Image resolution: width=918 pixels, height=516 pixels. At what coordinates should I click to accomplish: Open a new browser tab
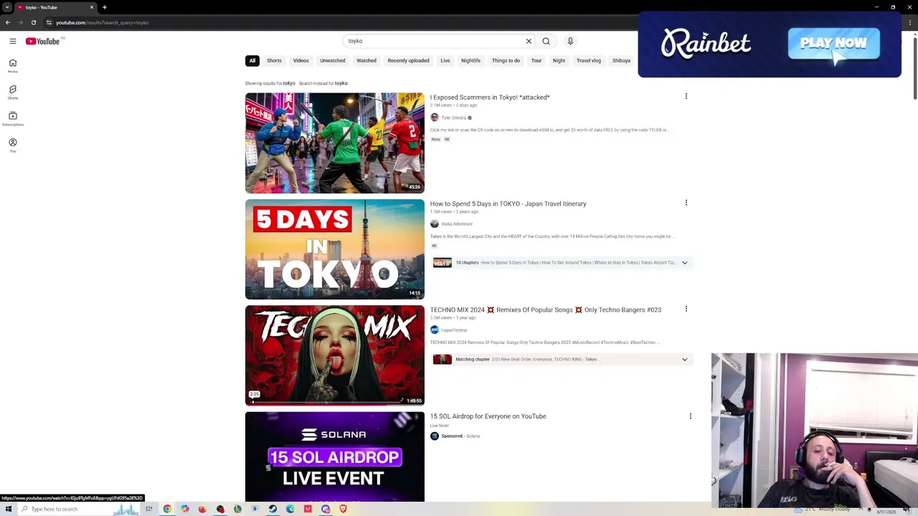[x=105, y=7]
